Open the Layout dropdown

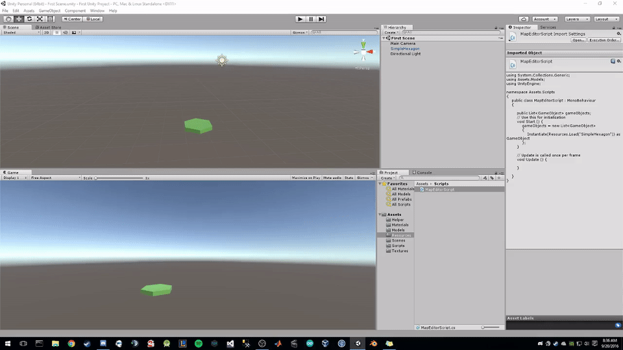(x=606, y=19)
